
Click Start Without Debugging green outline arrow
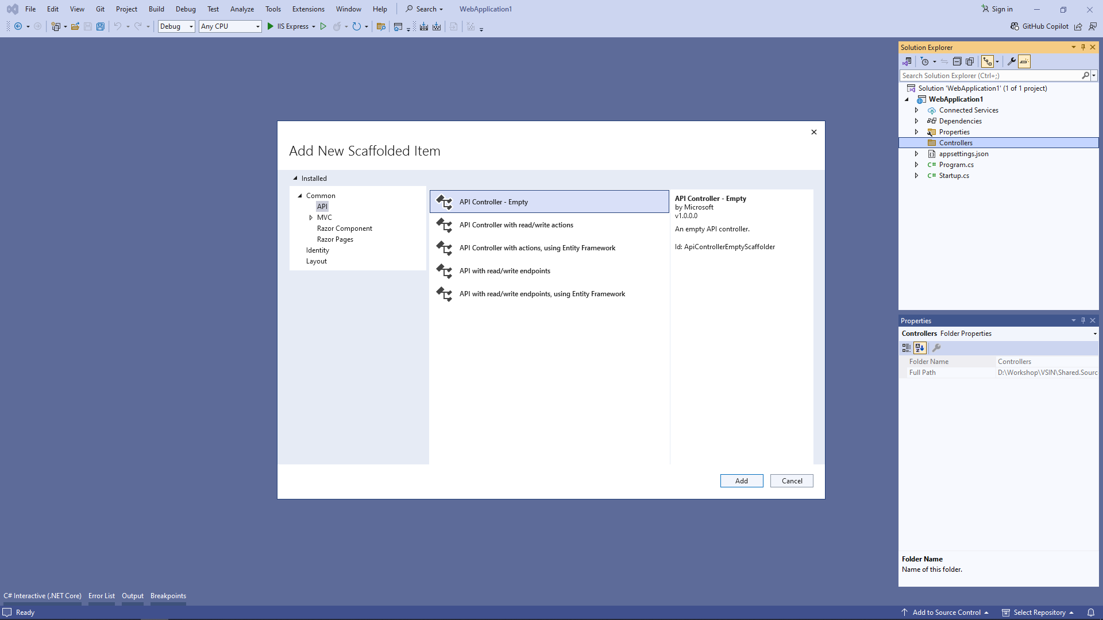click(x=323, y=26)
